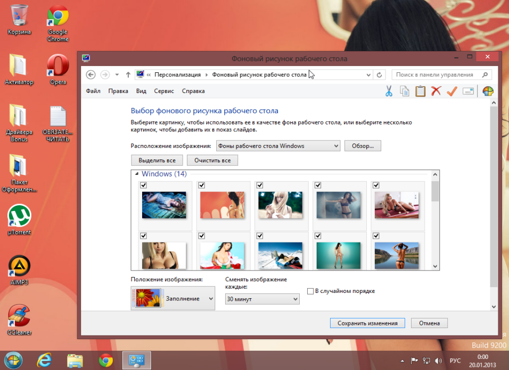Select Google Chrome desktop shortcut
Image resolution: width=509 pixels, height=370 pixels.
[x=58, y=23]
